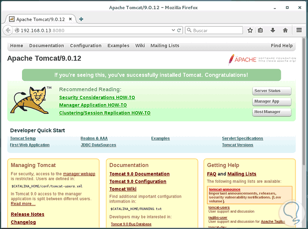Maximize the Firefox window
The width and height of the screenshot is (308, 229).
point(287,7)
